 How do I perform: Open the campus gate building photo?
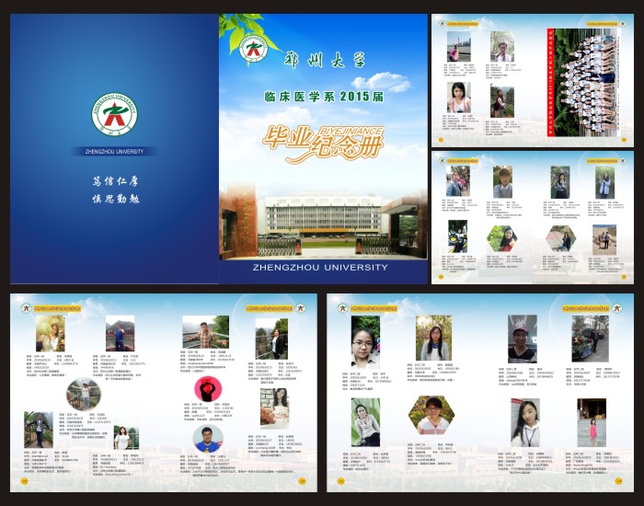point(323,221)
